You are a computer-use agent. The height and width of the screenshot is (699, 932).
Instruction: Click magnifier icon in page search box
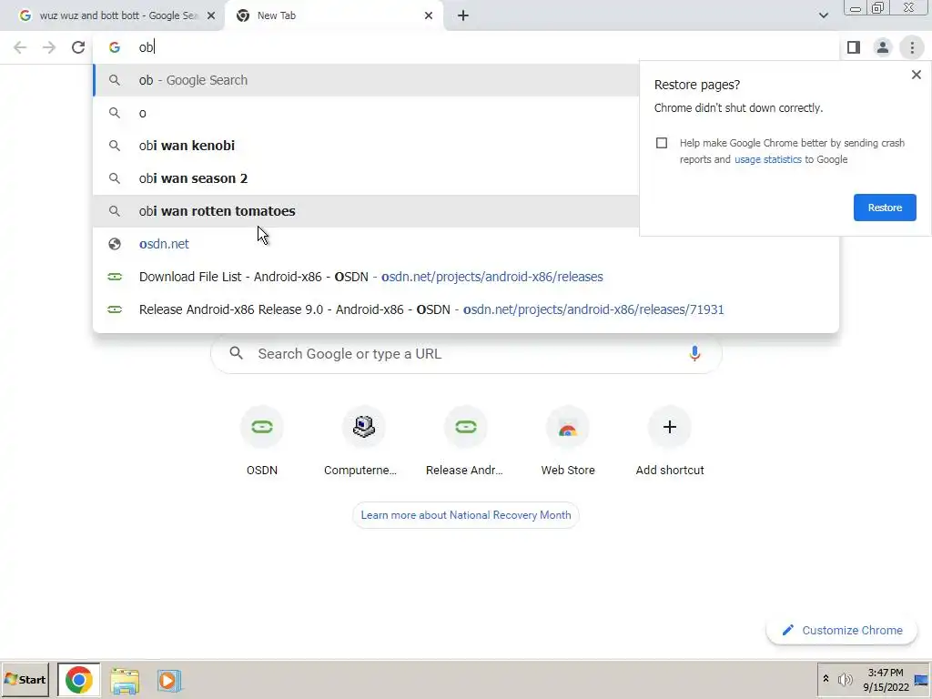236,353
